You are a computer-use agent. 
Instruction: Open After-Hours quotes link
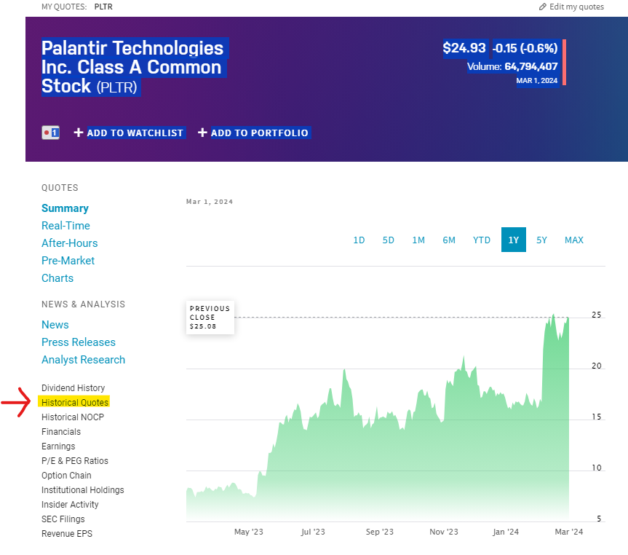tap(70, 243)
